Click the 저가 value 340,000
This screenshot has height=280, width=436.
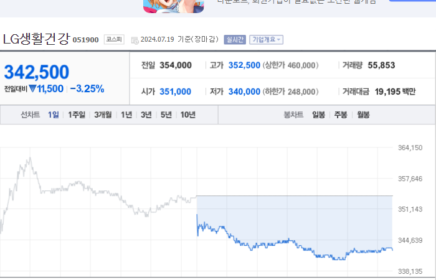pyautogui.click(x=244, y=91)
